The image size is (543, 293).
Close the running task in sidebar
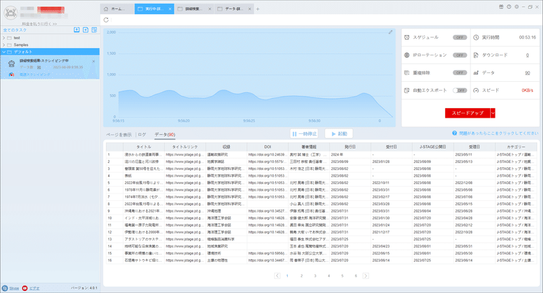tap(94, 62)
